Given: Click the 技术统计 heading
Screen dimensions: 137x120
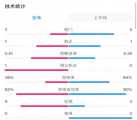Looking at the screenshot, I should pyautogui.click(x=15, y=7).
